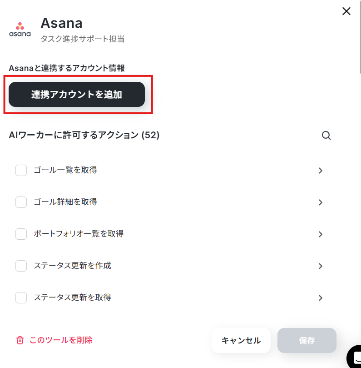Image resolution: width=361 pixels, height=368 pixels.
Task: Close the Asana settings panel
Action: pos(346,11)
